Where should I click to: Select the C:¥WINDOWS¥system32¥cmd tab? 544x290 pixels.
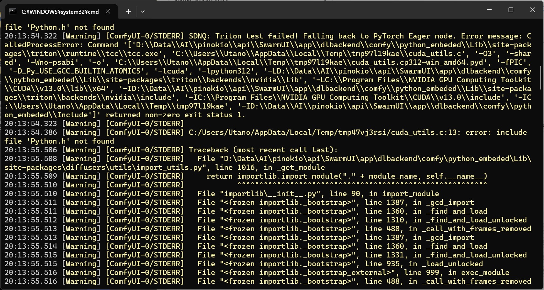60,12
